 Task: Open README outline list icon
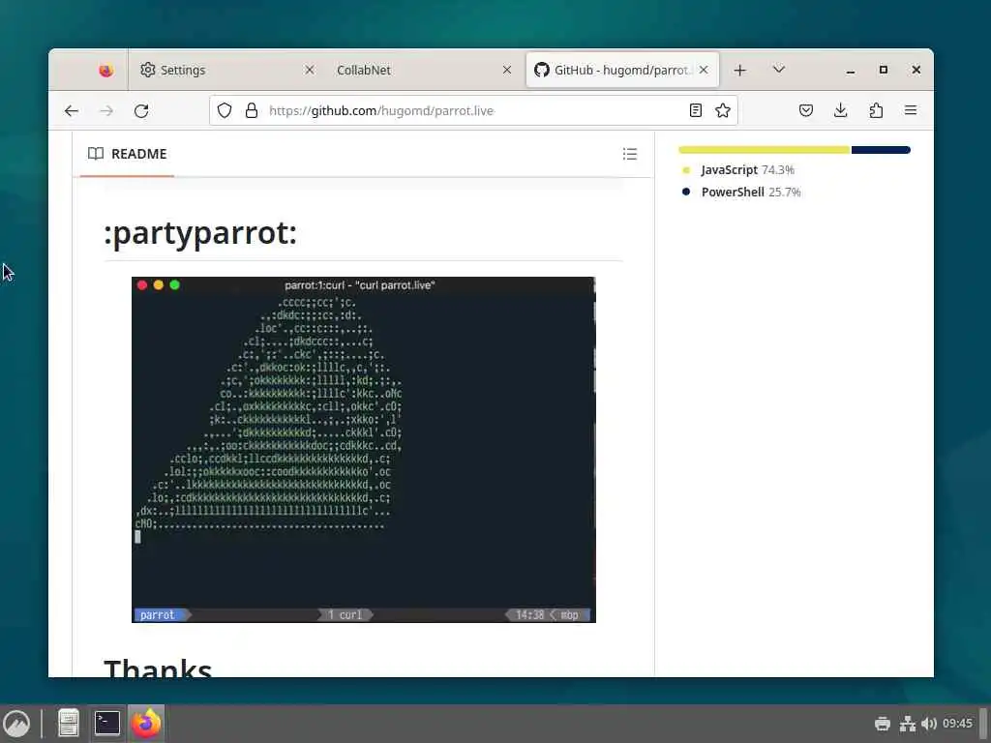point(629,154)
